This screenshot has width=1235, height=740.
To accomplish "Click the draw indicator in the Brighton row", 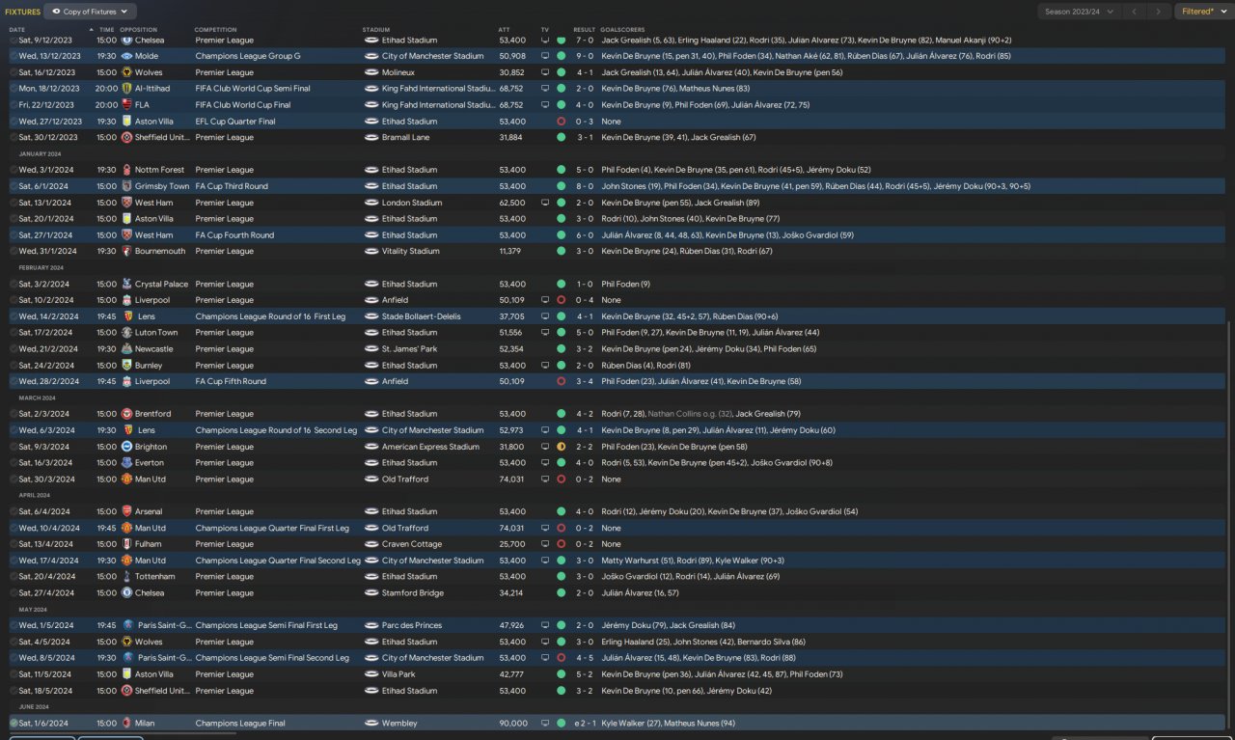I will pyautogui.click(x=561, y=447).
